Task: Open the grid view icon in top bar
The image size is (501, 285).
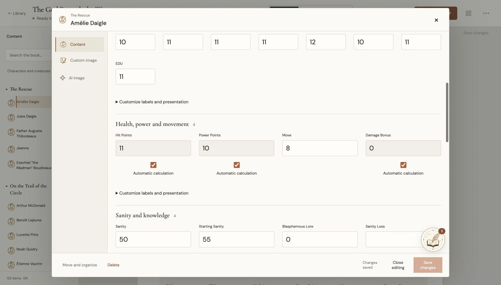Action: click(x=469, y=13)
